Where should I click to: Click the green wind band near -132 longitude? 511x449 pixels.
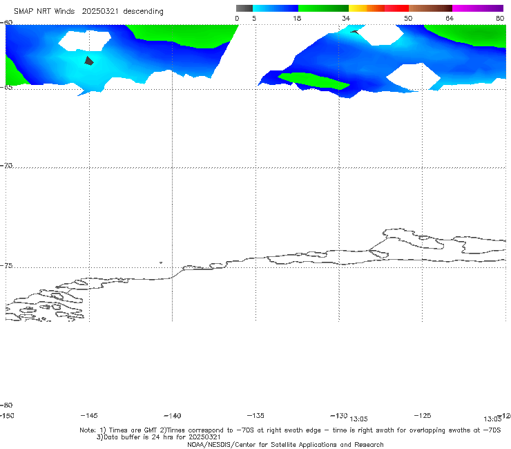(x=314, y=81)
